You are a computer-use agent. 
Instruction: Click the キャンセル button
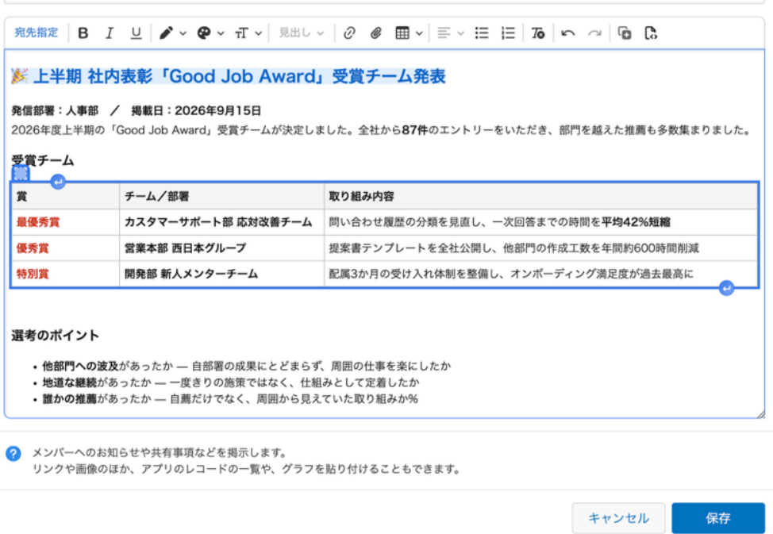(619, 517)
